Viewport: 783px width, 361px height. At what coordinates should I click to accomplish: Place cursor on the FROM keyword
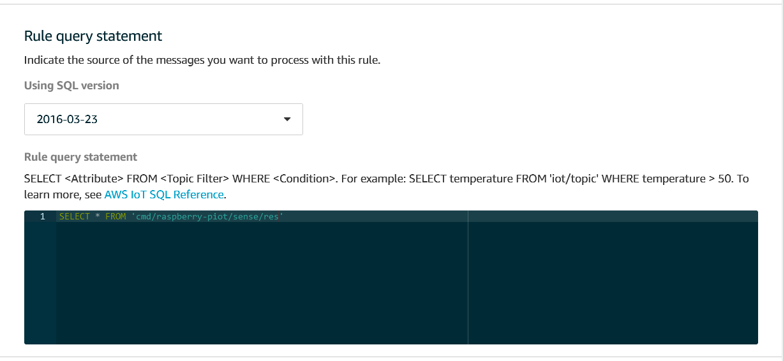click(116, 216)
